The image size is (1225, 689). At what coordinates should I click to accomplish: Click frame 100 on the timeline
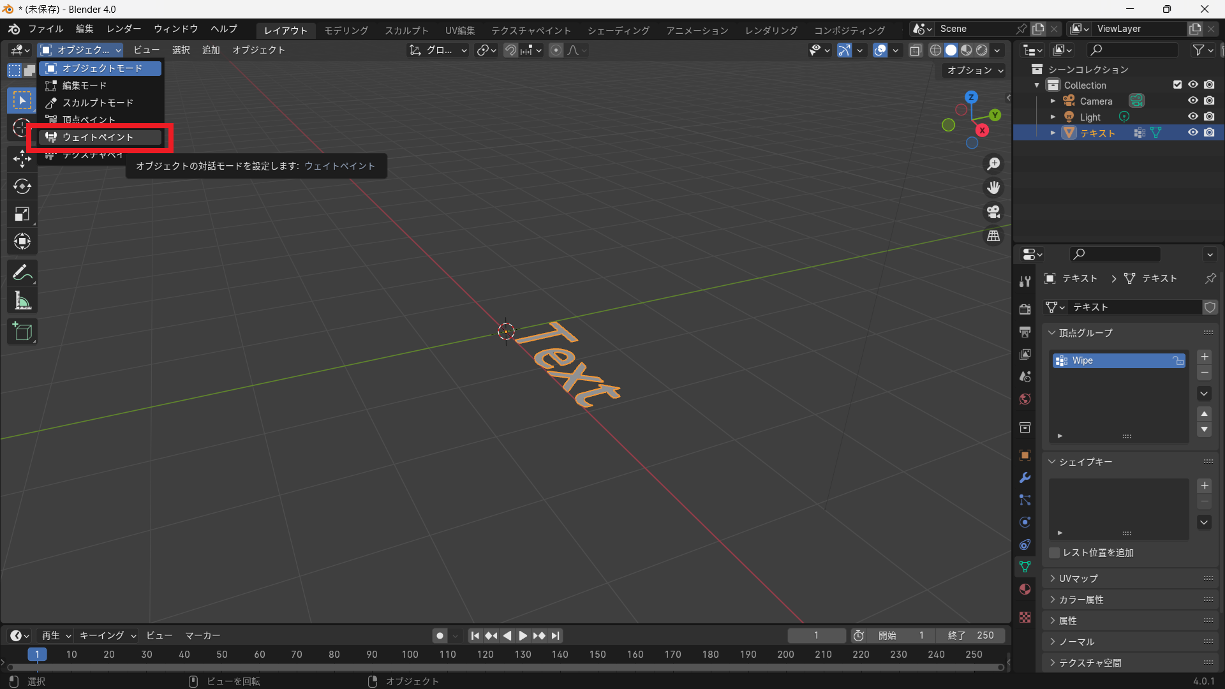coord(410,655)
